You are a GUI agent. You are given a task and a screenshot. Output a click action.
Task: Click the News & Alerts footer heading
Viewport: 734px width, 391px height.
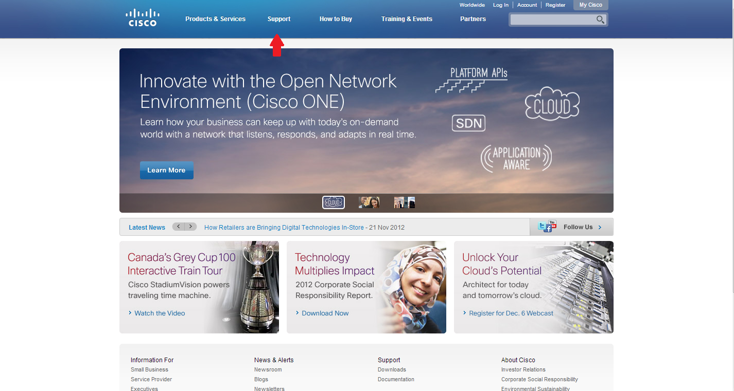[x=274, y=360]
